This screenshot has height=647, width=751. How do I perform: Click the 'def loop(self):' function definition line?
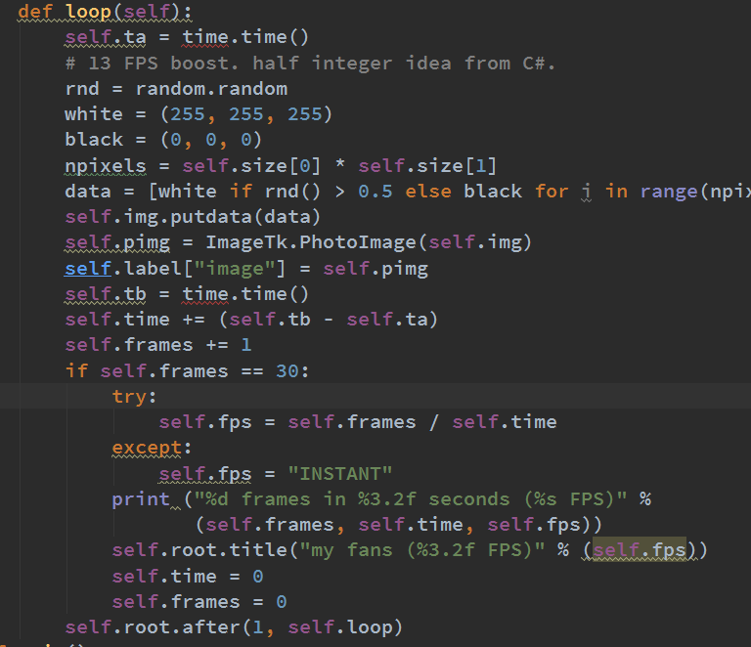coord(105,12)
